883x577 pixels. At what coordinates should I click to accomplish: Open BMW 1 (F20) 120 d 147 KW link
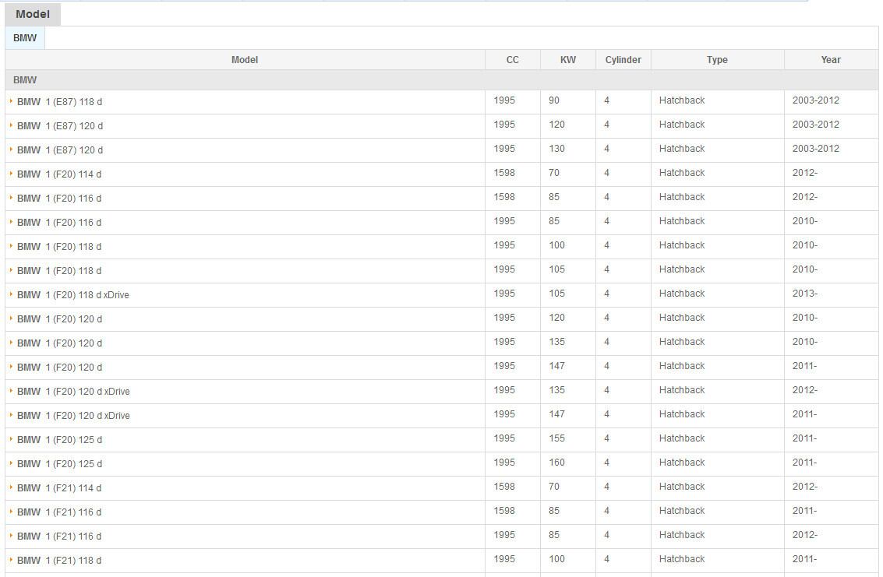point(59,367)
